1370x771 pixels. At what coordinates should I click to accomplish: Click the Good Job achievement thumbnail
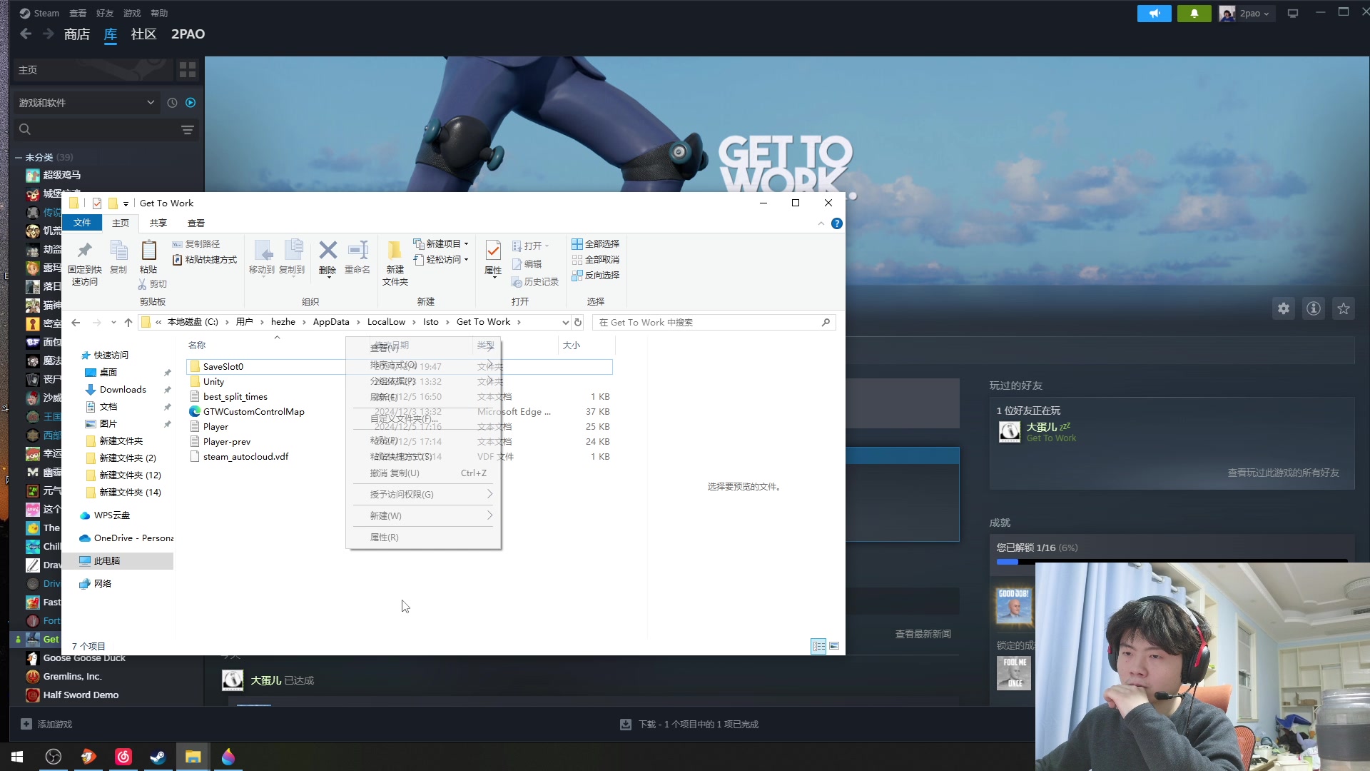point(1013,607)
